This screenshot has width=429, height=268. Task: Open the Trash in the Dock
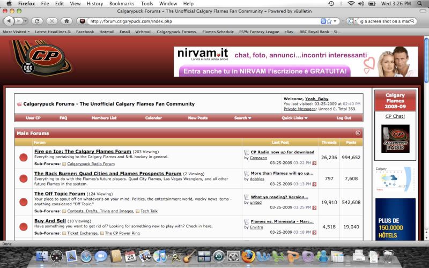coord(388,257)
